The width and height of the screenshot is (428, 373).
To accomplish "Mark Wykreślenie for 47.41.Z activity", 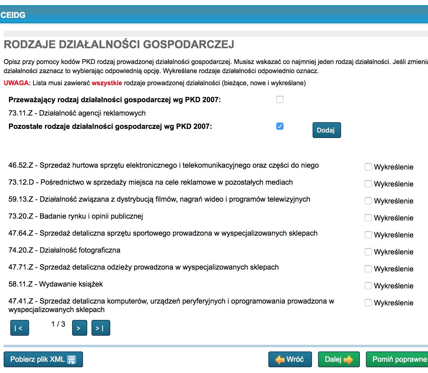I will (x=368, y=303).
